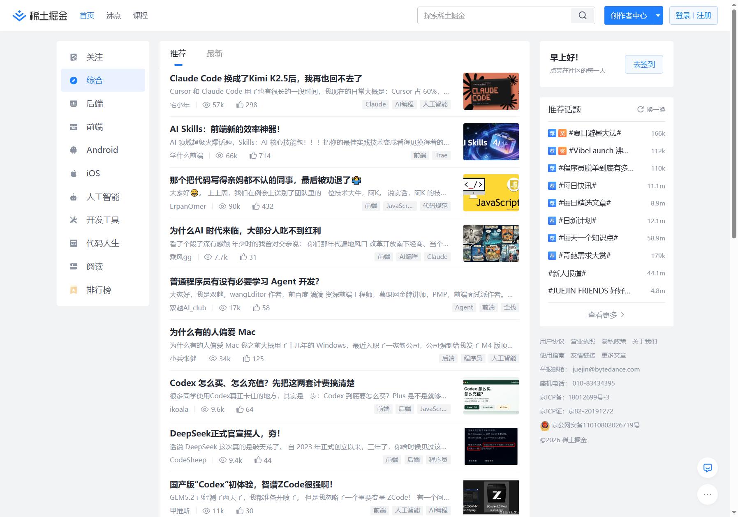Open the 排行榜 bookmark icon
Image resolution: width=738 pixels, height=517 pixels.
point(74,290)
